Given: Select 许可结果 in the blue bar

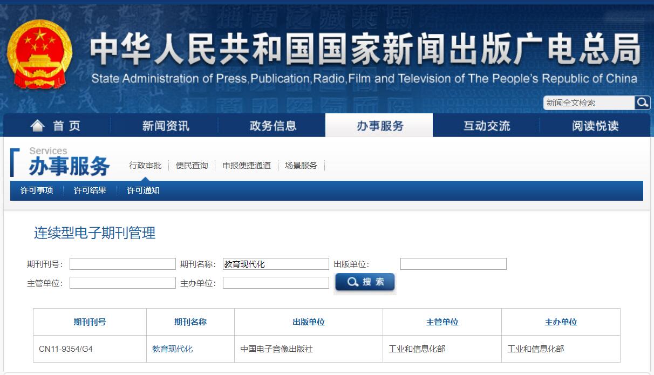Looking at the screenshot, I should coord(90,190).
